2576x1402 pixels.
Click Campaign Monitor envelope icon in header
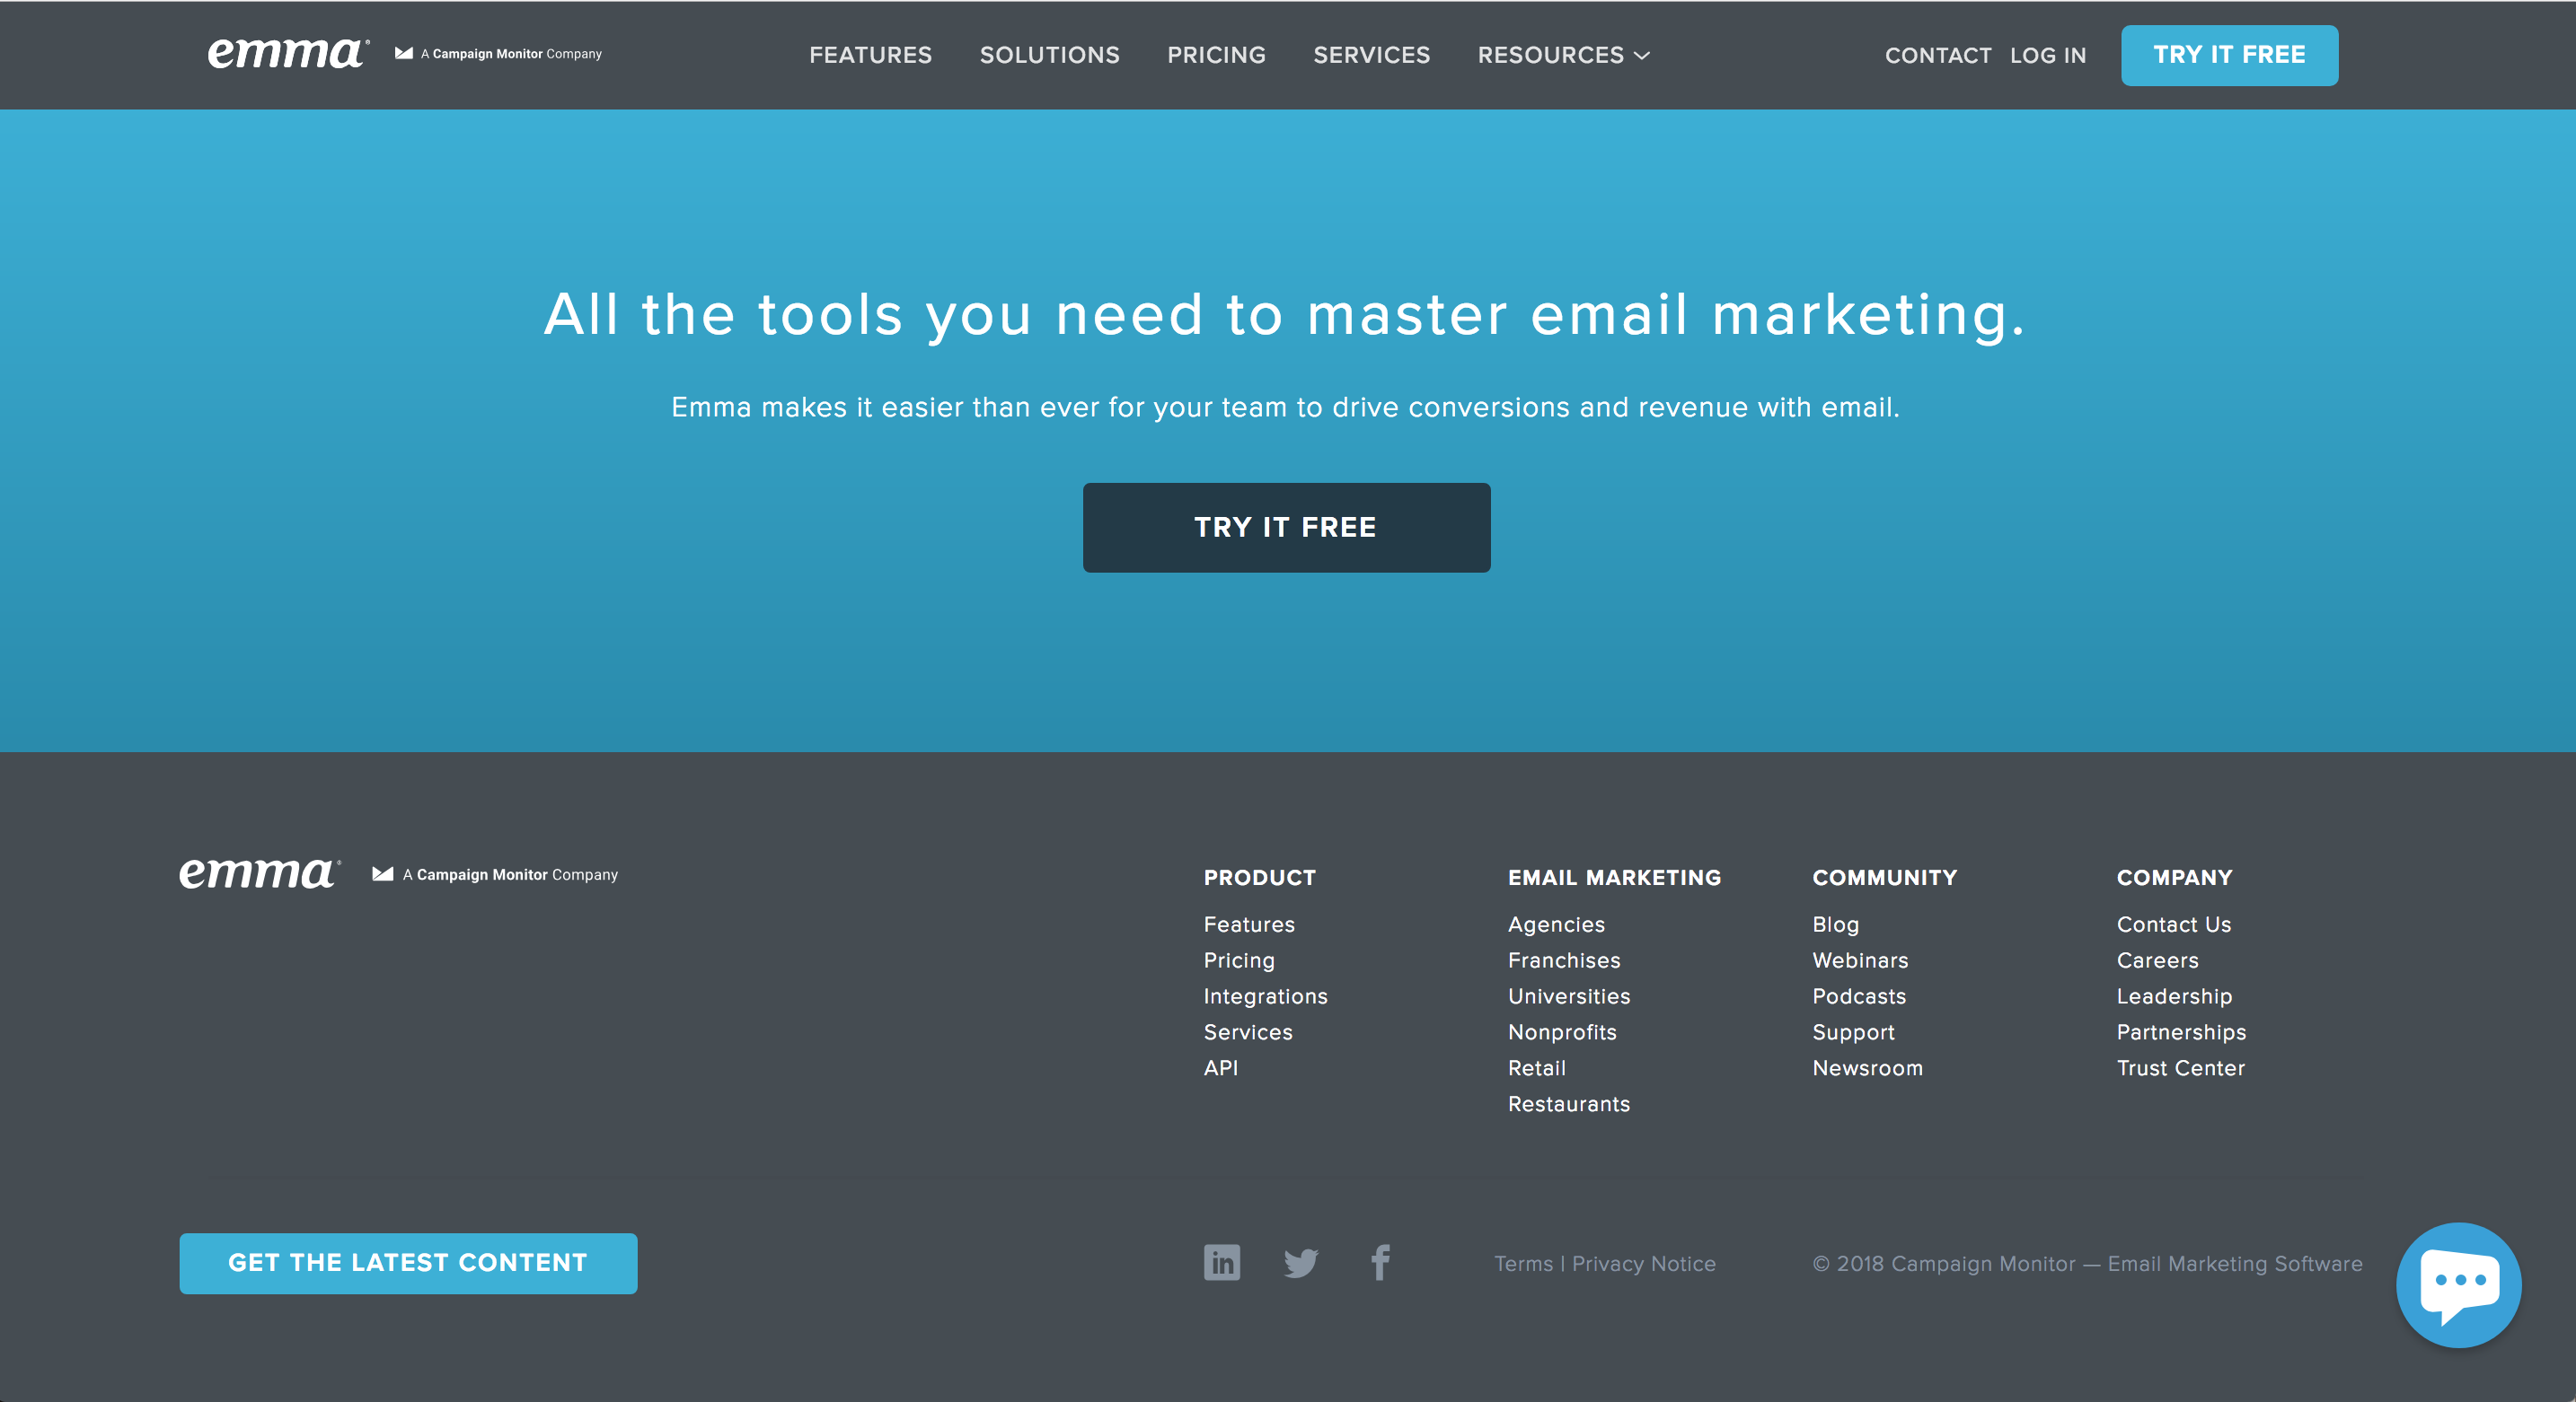coord(404,54)
